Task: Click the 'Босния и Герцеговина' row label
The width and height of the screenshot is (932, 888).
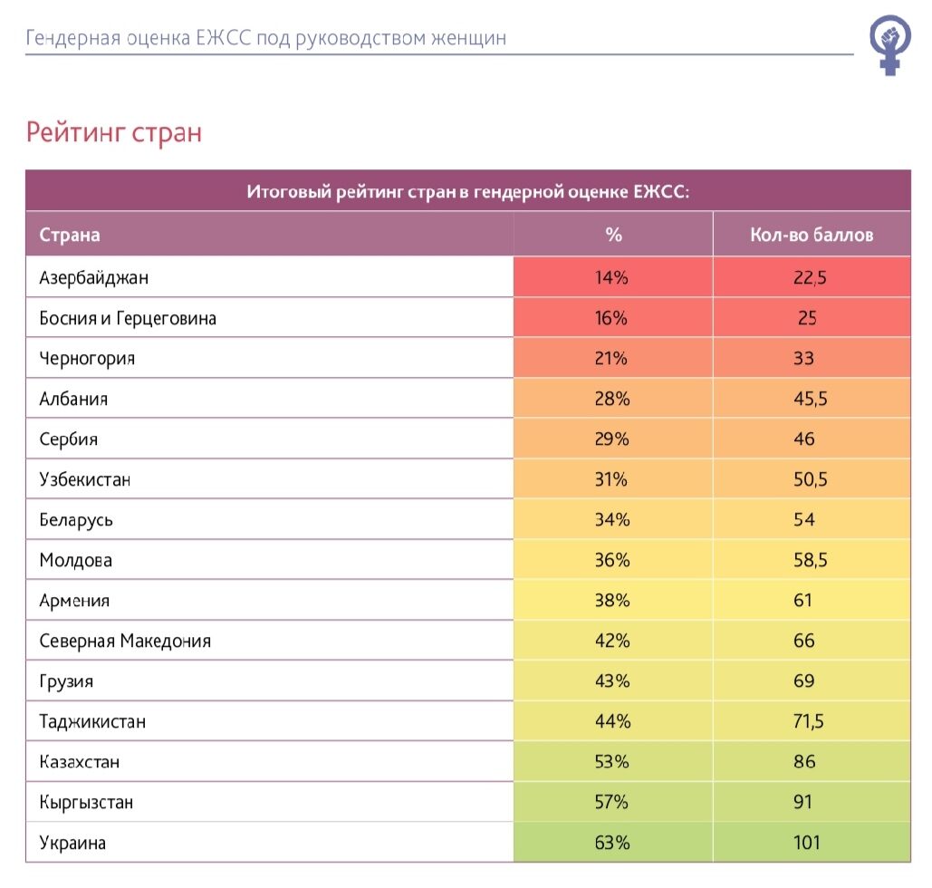Action: point(128,319)
